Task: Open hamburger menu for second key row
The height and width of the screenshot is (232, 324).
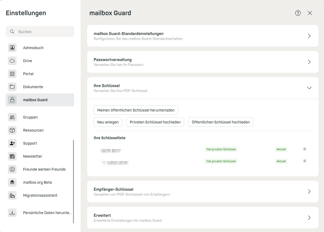Action: (x=304, y=161)
